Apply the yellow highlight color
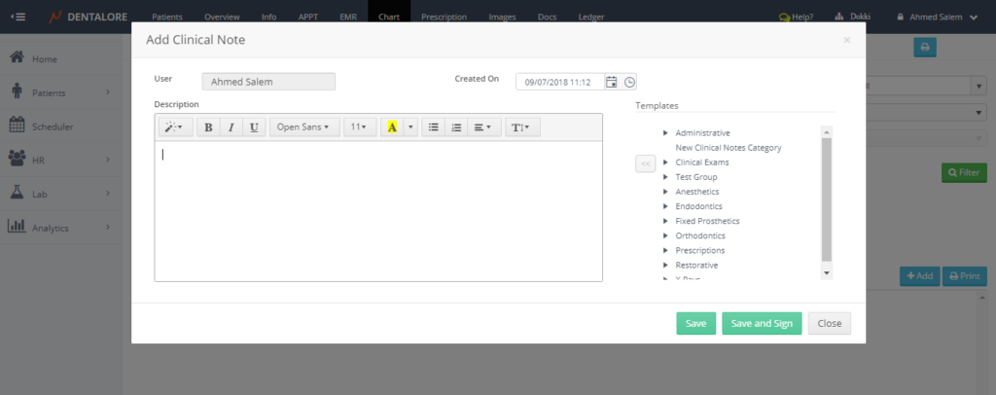This screenshot has width=996, height=395. [392, 127]
